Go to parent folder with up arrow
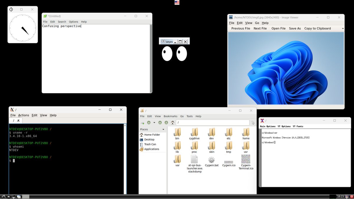The height and width of the screenshot is (199, 354). point(166,123)
